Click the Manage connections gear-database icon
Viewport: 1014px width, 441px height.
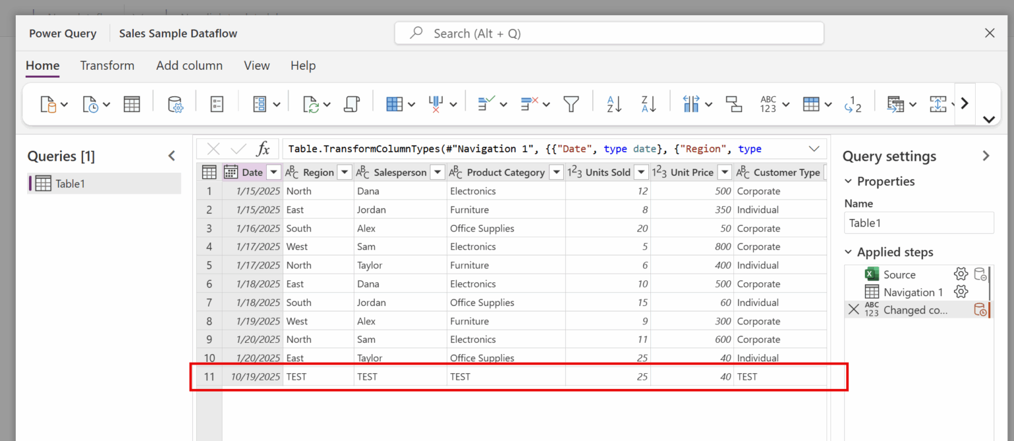click(x=175, y=104)
